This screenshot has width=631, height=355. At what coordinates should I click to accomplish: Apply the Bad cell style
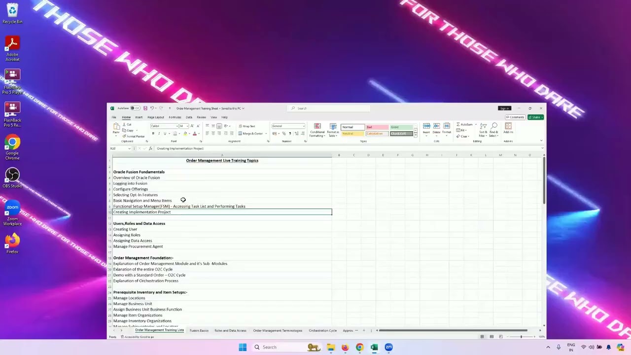pos(376,127)
